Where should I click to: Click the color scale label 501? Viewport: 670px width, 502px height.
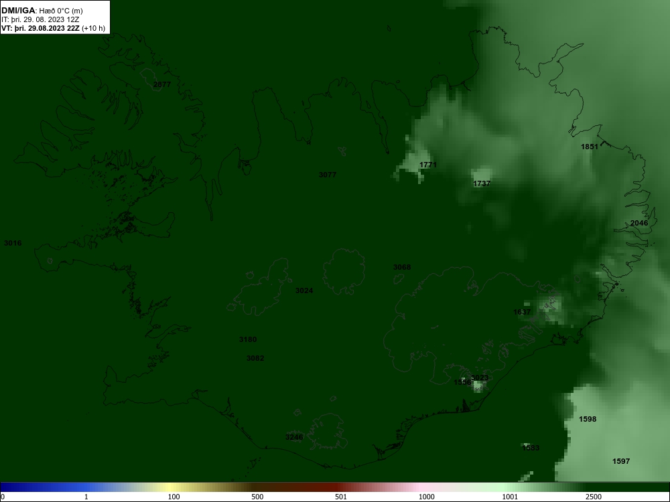341,497
